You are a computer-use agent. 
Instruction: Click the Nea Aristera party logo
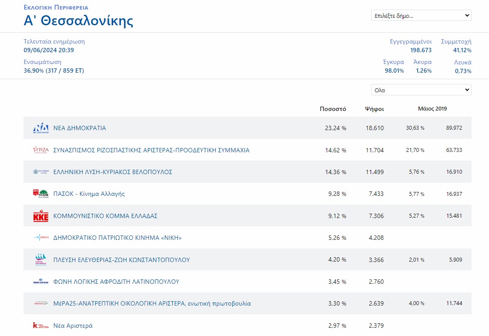[41, 325]
